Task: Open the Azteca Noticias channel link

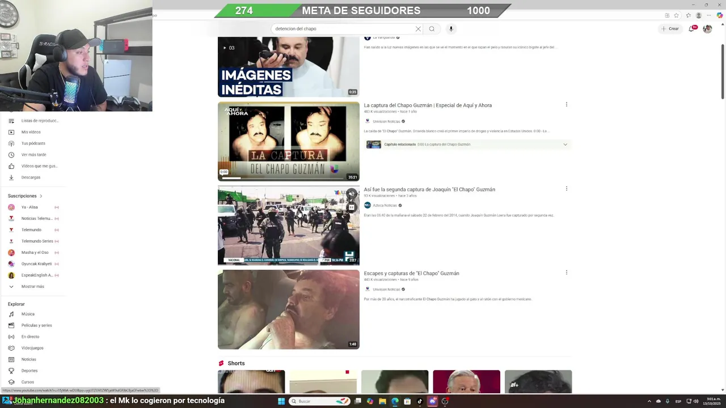Action: coord(385,205)
